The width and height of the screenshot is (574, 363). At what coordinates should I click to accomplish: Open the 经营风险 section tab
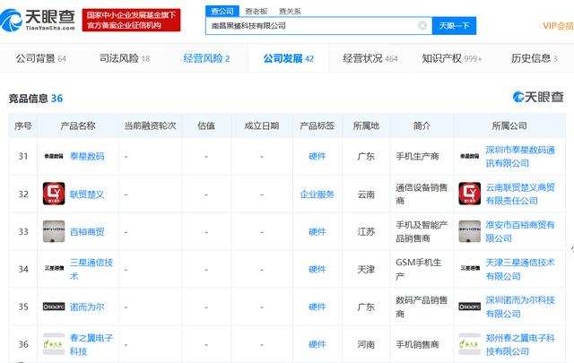(x=206, y=58)
